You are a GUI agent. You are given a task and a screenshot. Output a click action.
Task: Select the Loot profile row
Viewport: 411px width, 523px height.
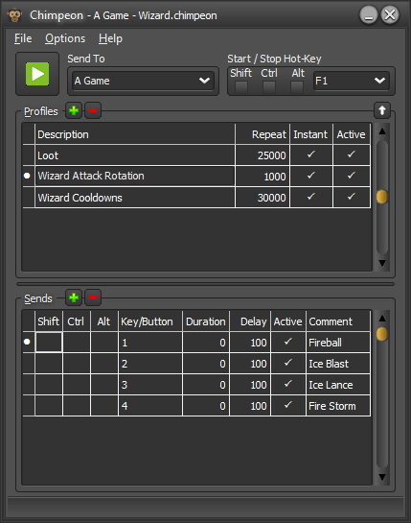pos(196,155)
